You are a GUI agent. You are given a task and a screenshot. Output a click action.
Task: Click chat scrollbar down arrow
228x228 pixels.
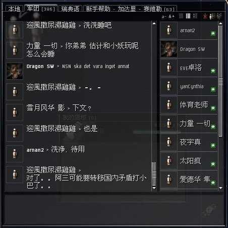tap(154, 188)
